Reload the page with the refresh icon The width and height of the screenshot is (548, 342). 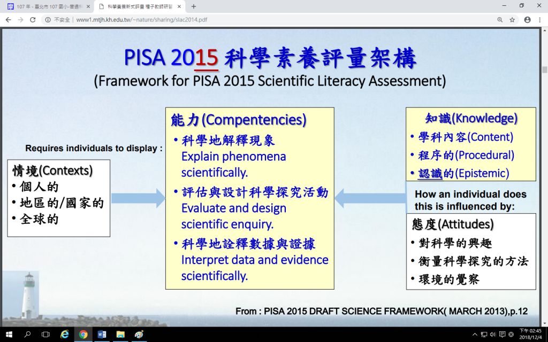point(33,20)
